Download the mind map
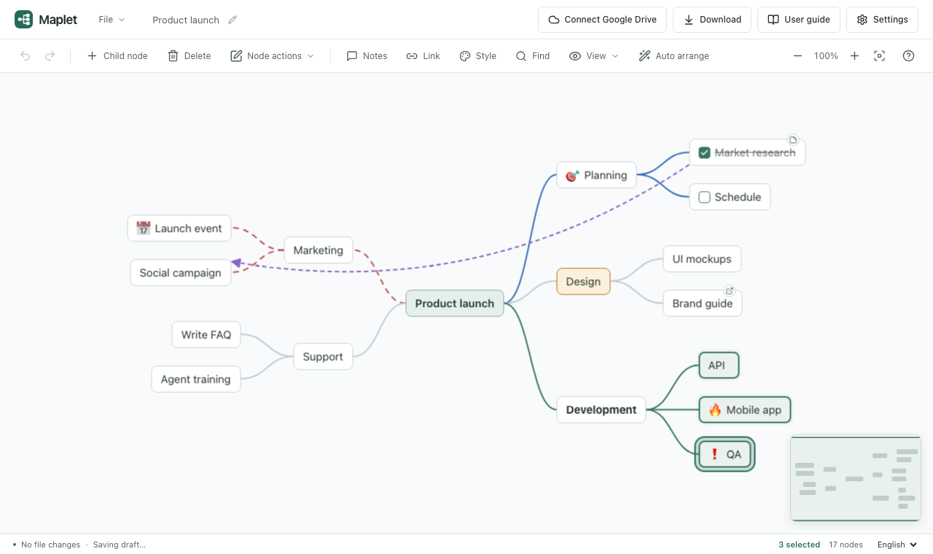The image size is (933, 554). pyautogui.click(x=712, y=20)
